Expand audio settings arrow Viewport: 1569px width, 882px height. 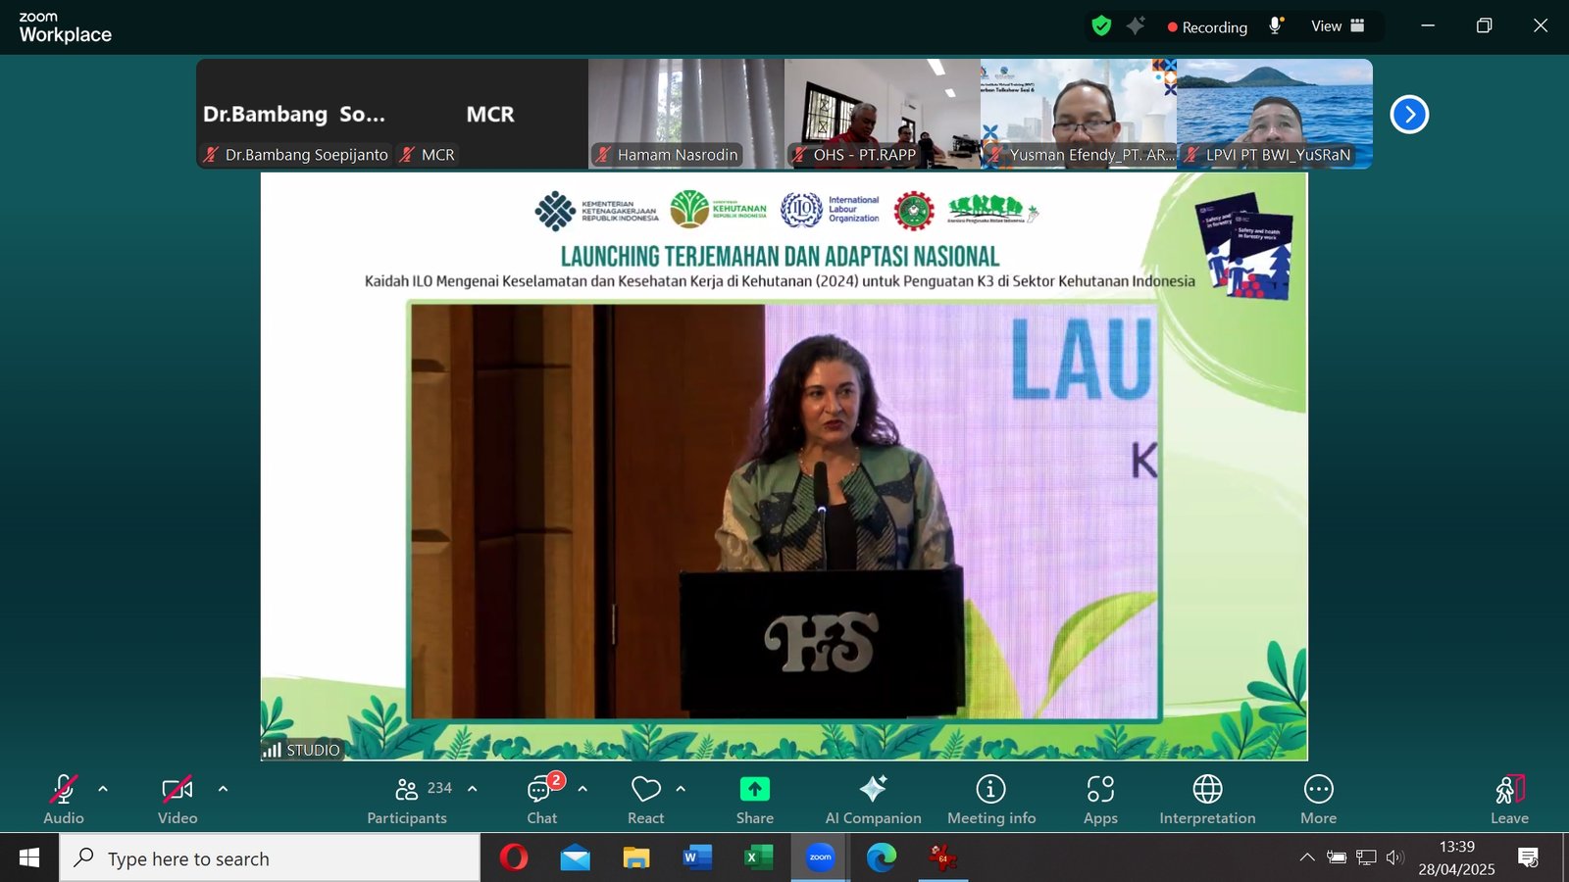coord(103,789)
